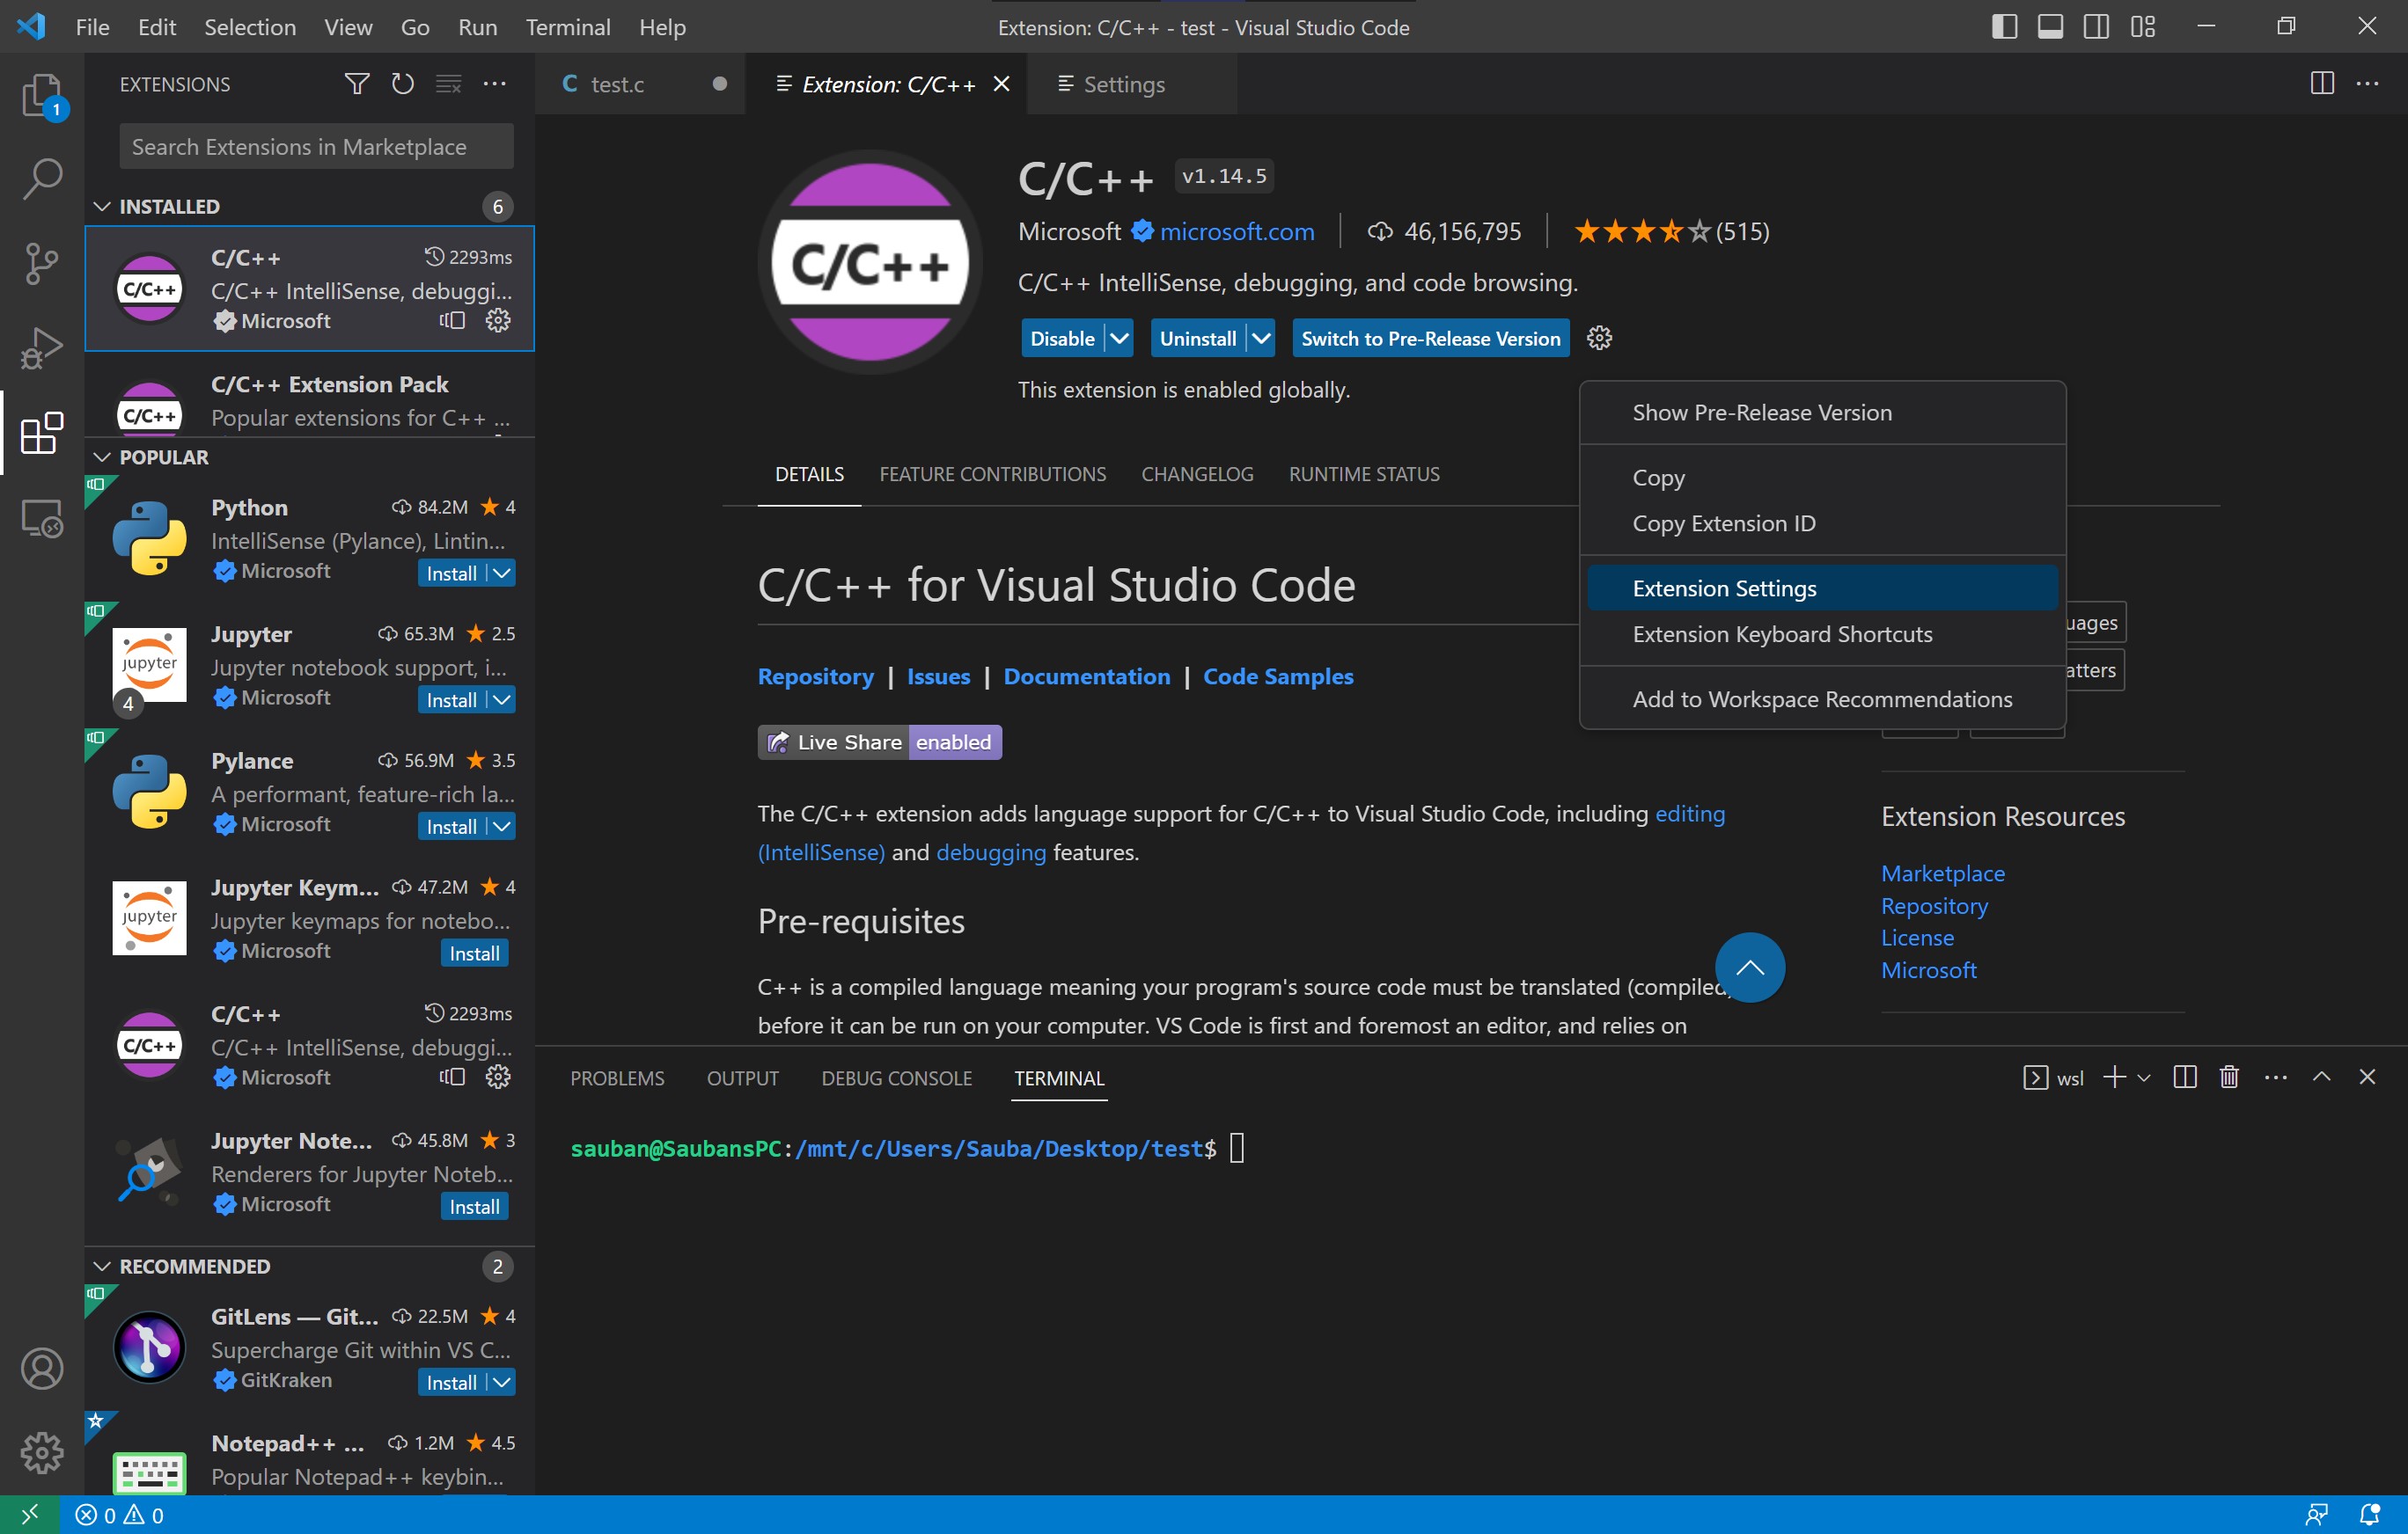Collapse the RECOMMENDED section
Viewport: 2408px width, 1534px height.
[x=102, y=1267]
